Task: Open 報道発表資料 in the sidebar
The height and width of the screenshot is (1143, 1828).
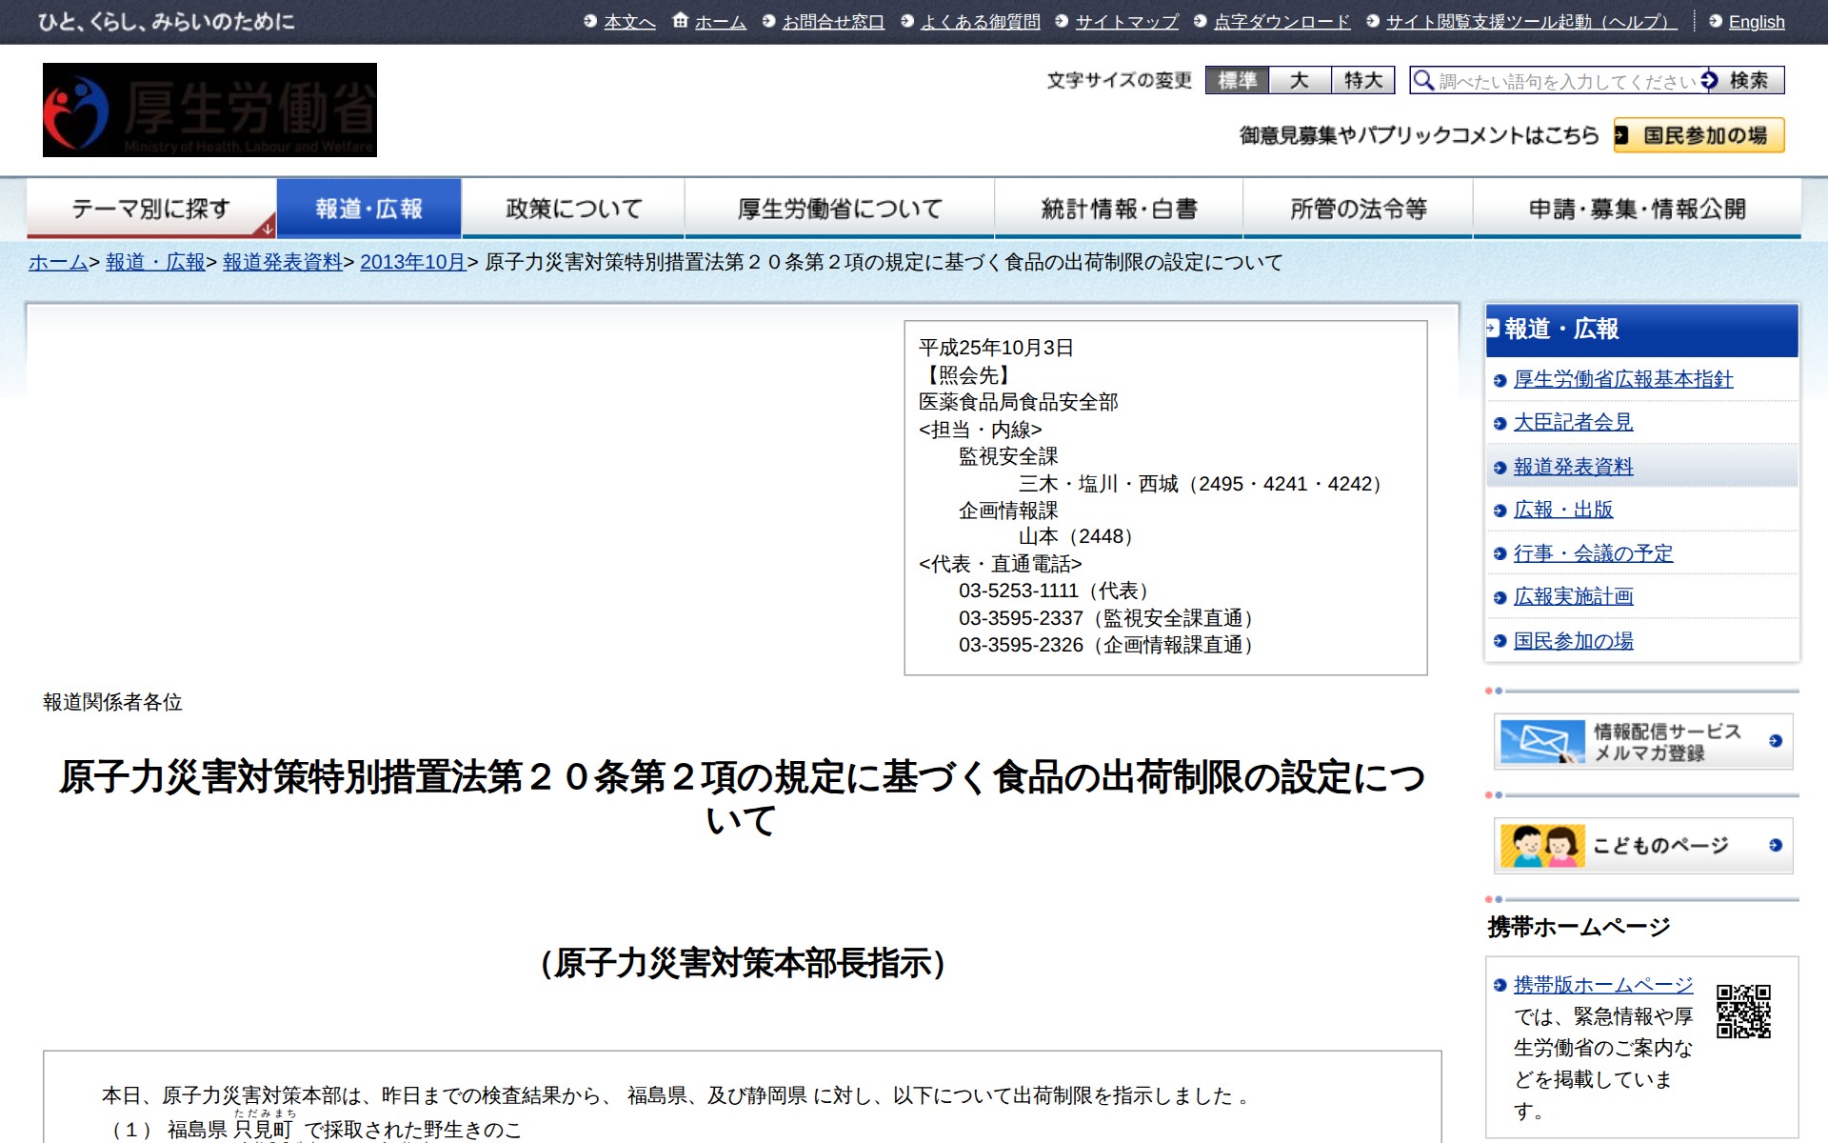Action: point(1575,467)
